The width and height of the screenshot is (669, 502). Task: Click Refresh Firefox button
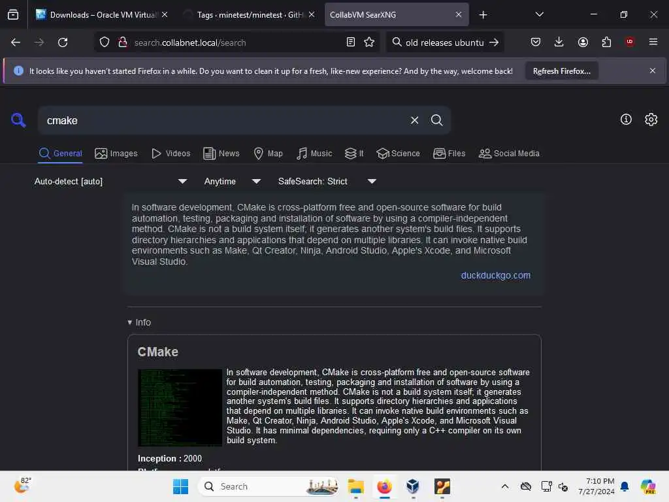pos(561,71)
